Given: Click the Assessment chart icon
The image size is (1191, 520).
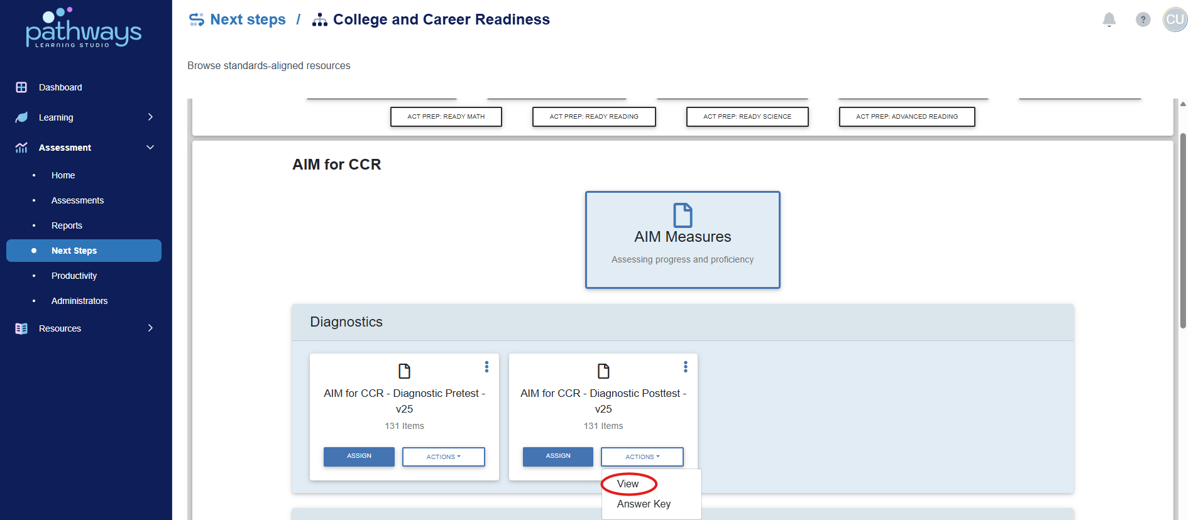Looking at the screenshot, I should [21, 148].
